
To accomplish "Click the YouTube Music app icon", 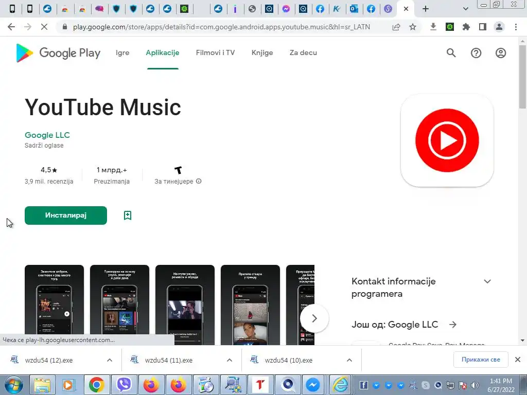I will [x=447, y=140].
